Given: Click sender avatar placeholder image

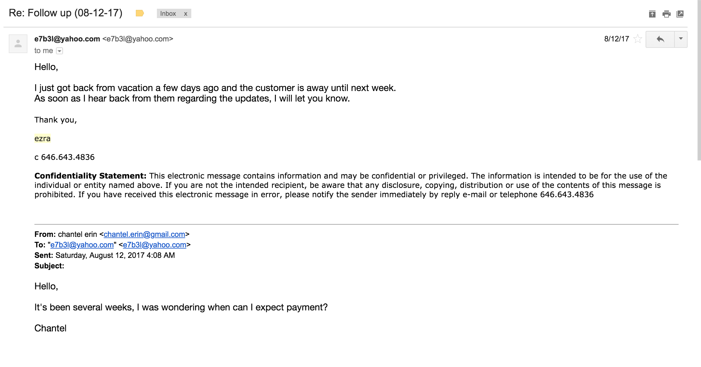Looking at the screenshot, I should click(18, 44).
